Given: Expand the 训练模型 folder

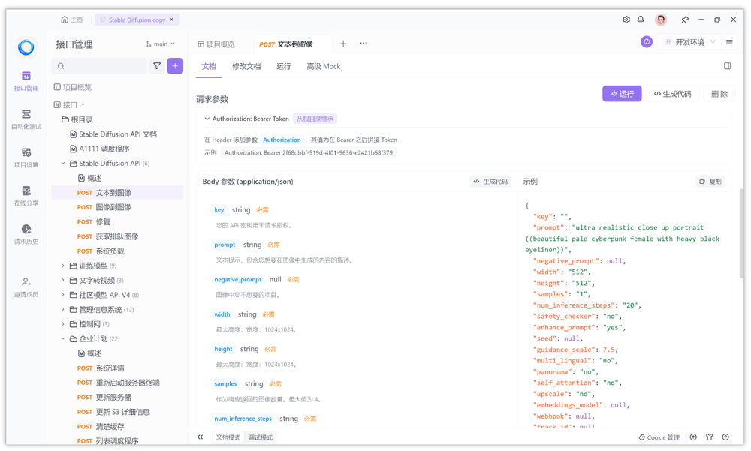Looking at the screenshot, I should [63, 266].
